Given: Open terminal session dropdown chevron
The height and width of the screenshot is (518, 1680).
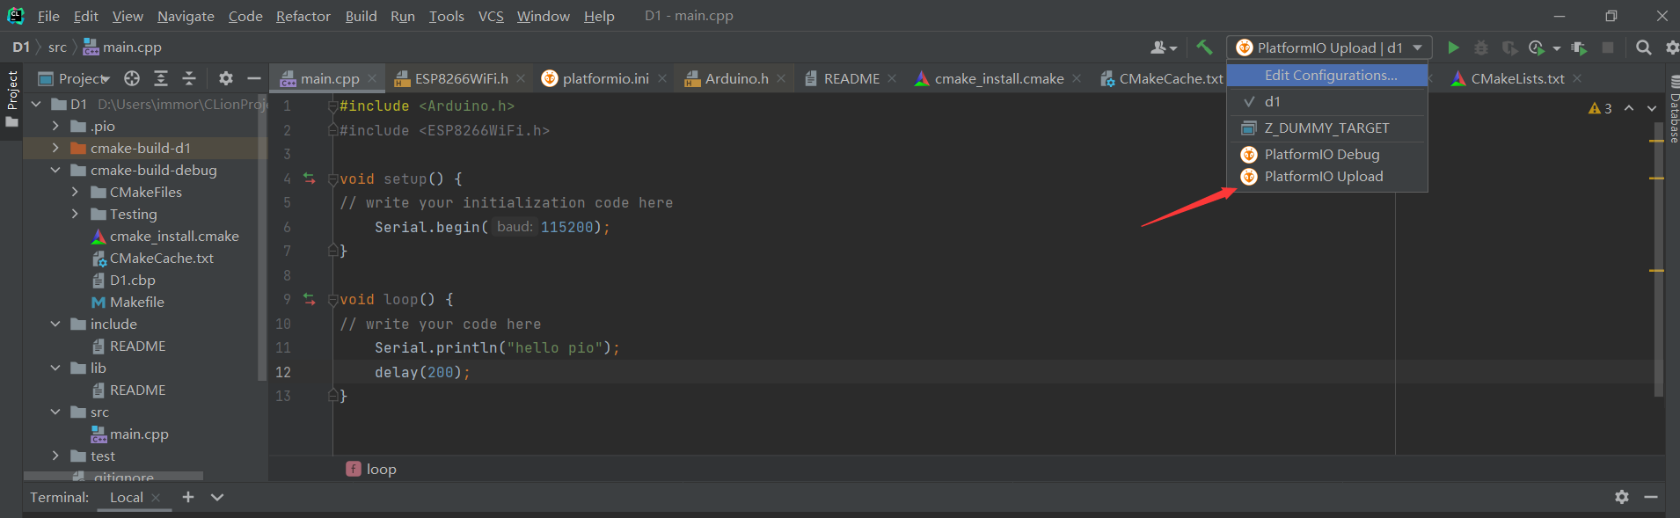Looking at the screenshot, I should pos(217,497).
